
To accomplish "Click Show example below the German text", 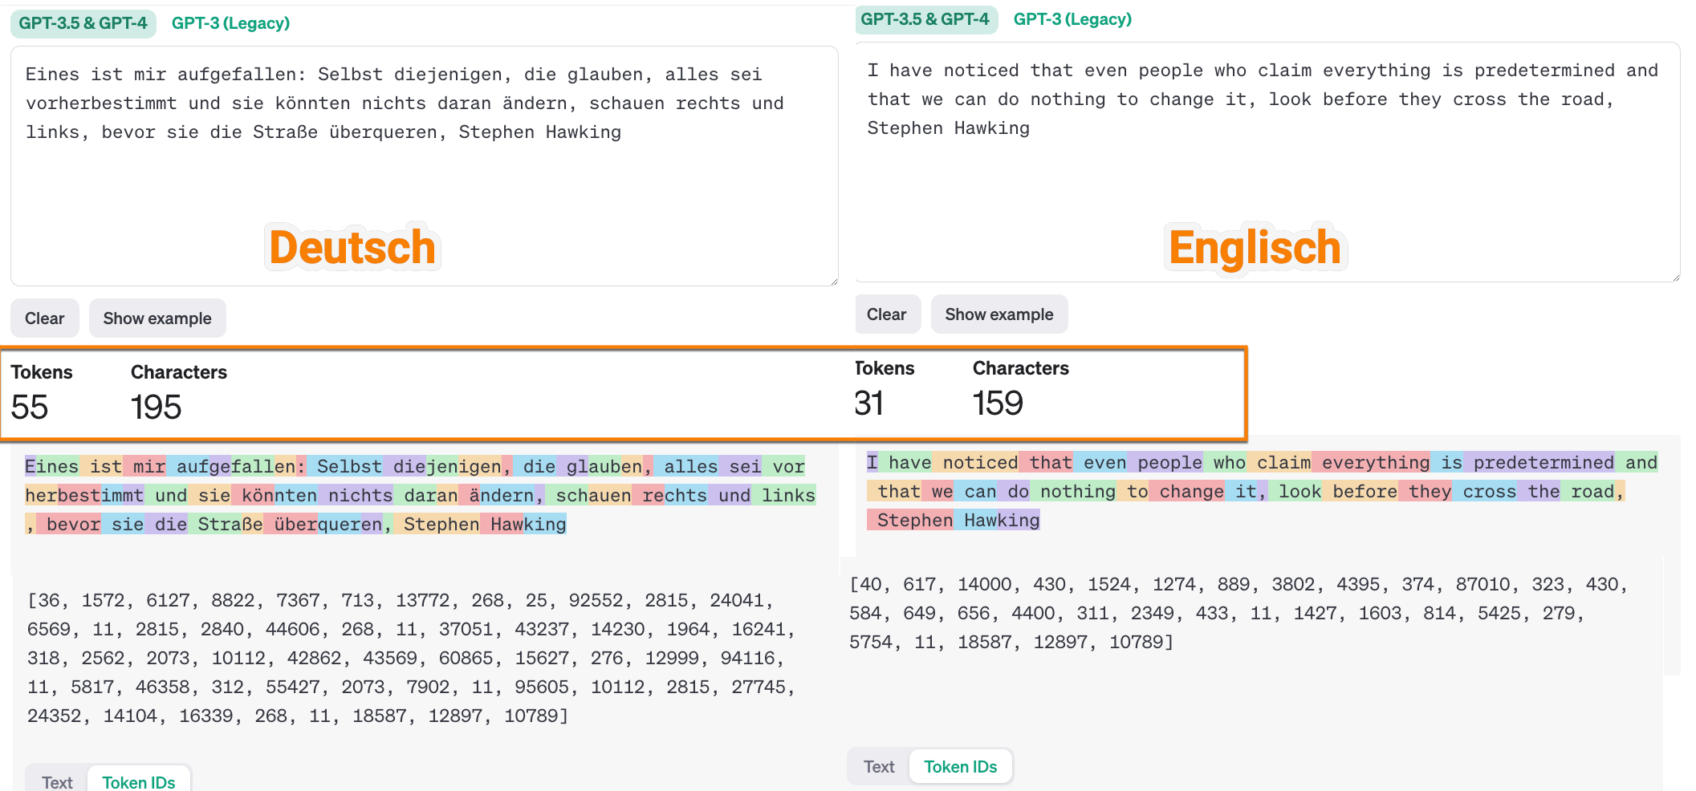I will pos(157,318).
